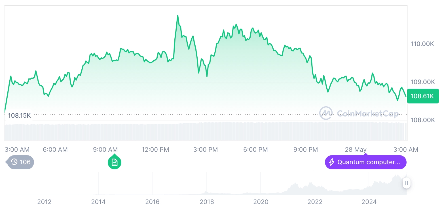Viewport: 444px width, 208px height.
Task: Click the 106 count in the gray badge
Action: (x=25, y=162)
